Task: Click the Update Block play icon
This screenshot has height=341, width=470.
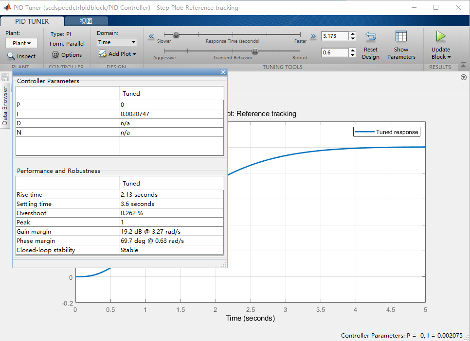Action: click(440, 36)
